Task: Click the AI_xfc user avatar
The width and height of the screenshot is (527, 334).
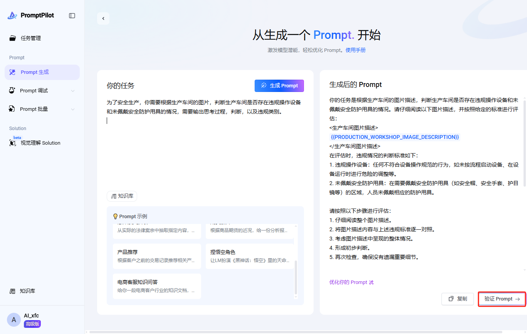Action: (x=14, y=320)
